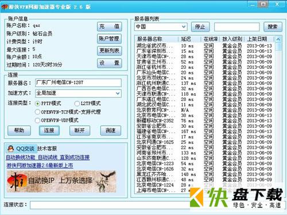Select server row 北京电信CN-1224
Image resolution: width=287 pixels, height=215 pixels.
(x=204, y=185)
